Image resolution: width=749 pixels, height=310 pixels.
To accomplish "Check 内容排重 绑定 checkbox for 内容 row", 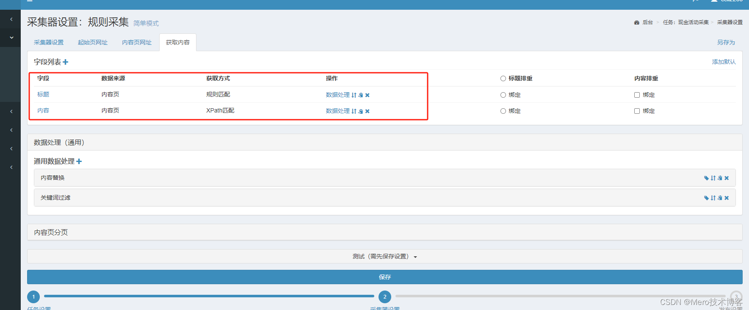I will (637, 111).
